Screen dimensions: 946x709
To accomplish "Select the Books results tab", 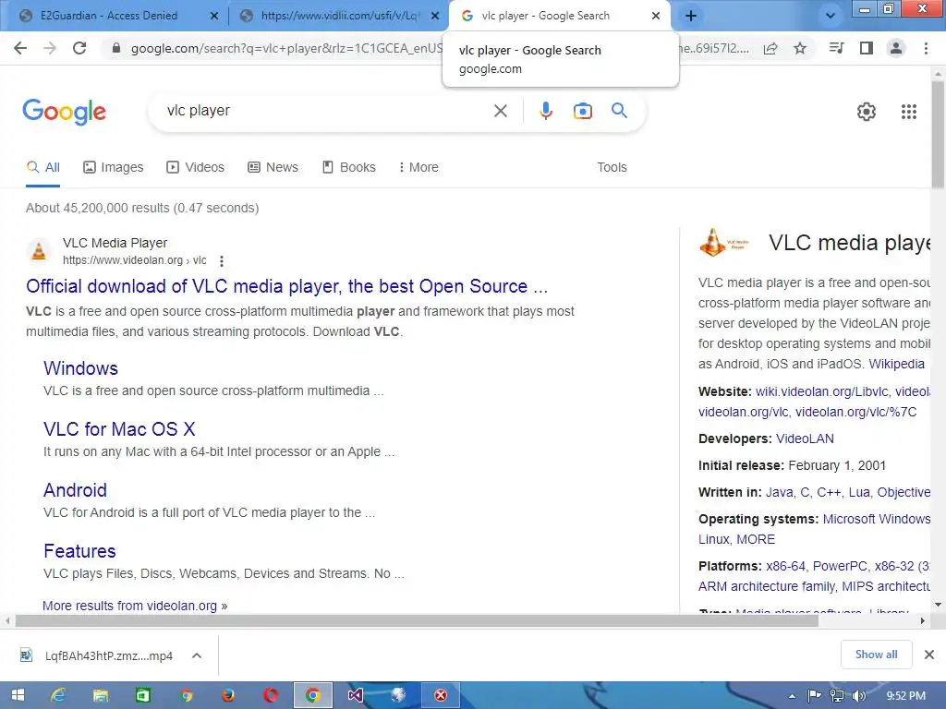I will click(x=348, y=167).
